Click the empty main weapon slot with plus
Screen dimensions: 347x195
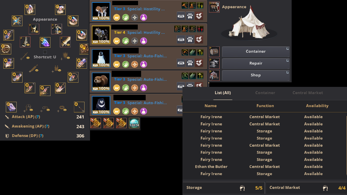pos(25,56)
